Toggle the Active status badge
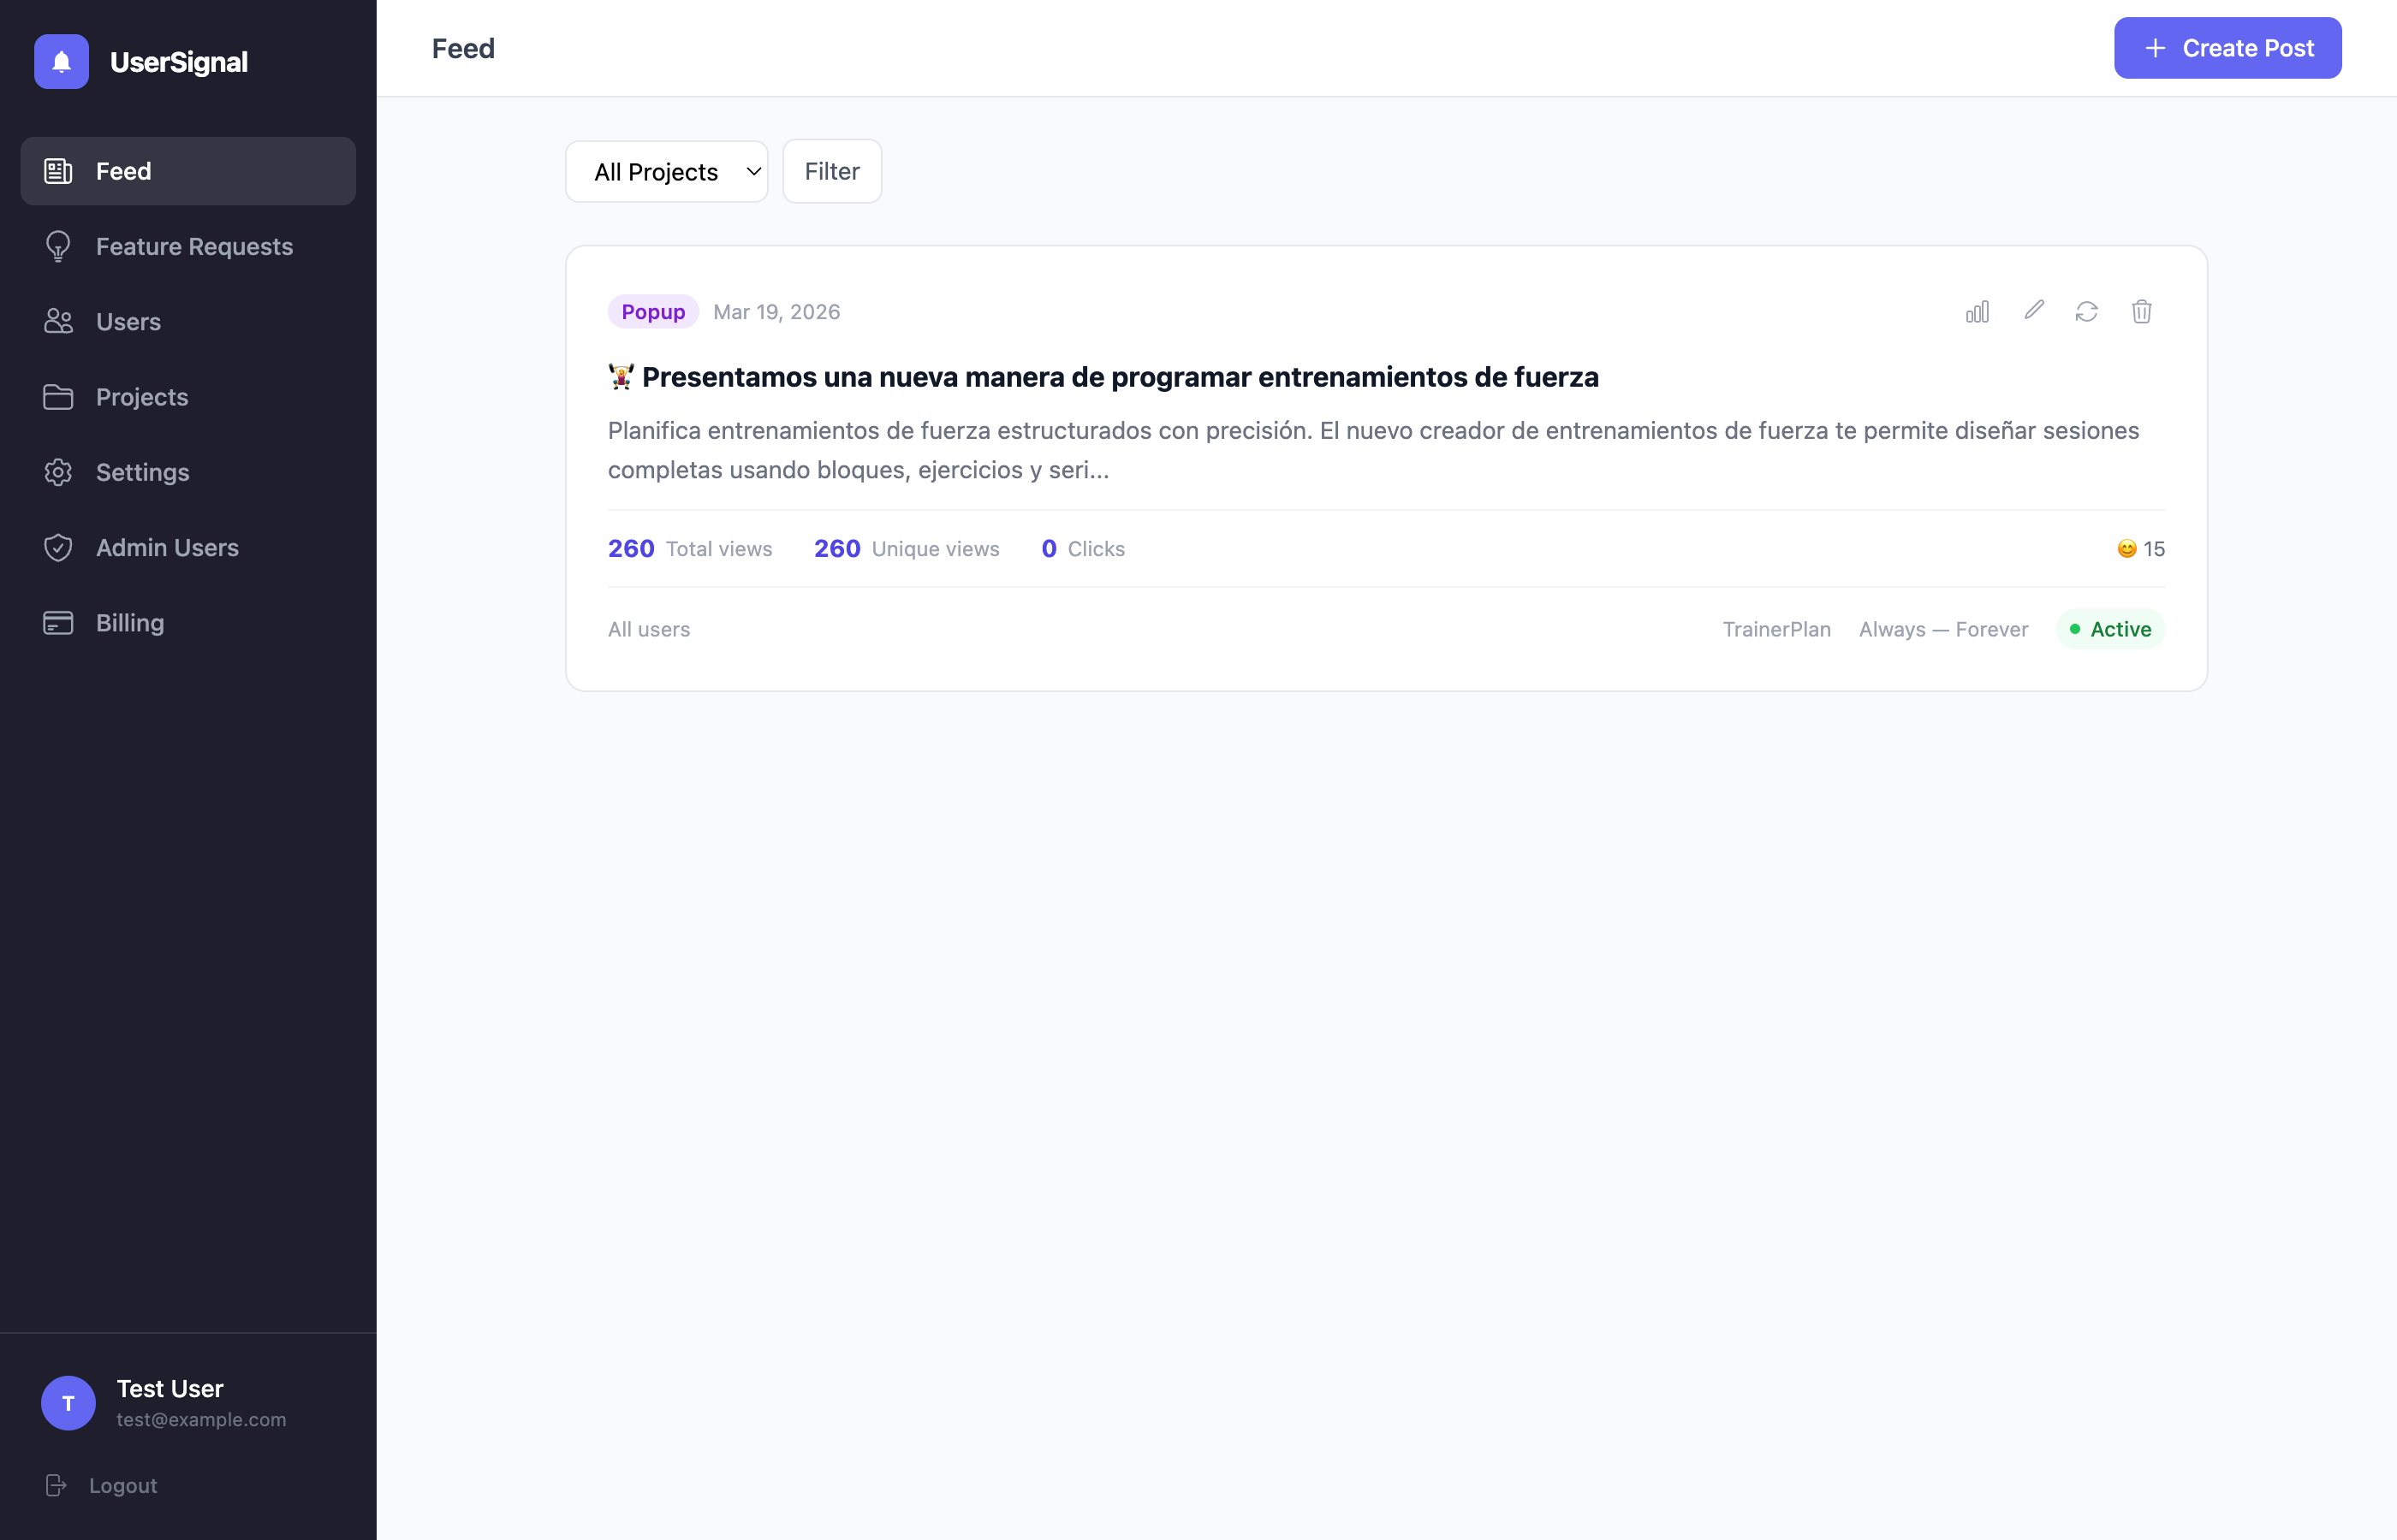This screenshot has width=2397, height=1540. [x=2110, y=629]
